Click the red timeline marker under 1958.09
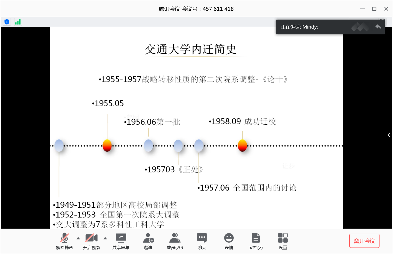This screenshot has height=254, width=393. (x=242, y=146)
